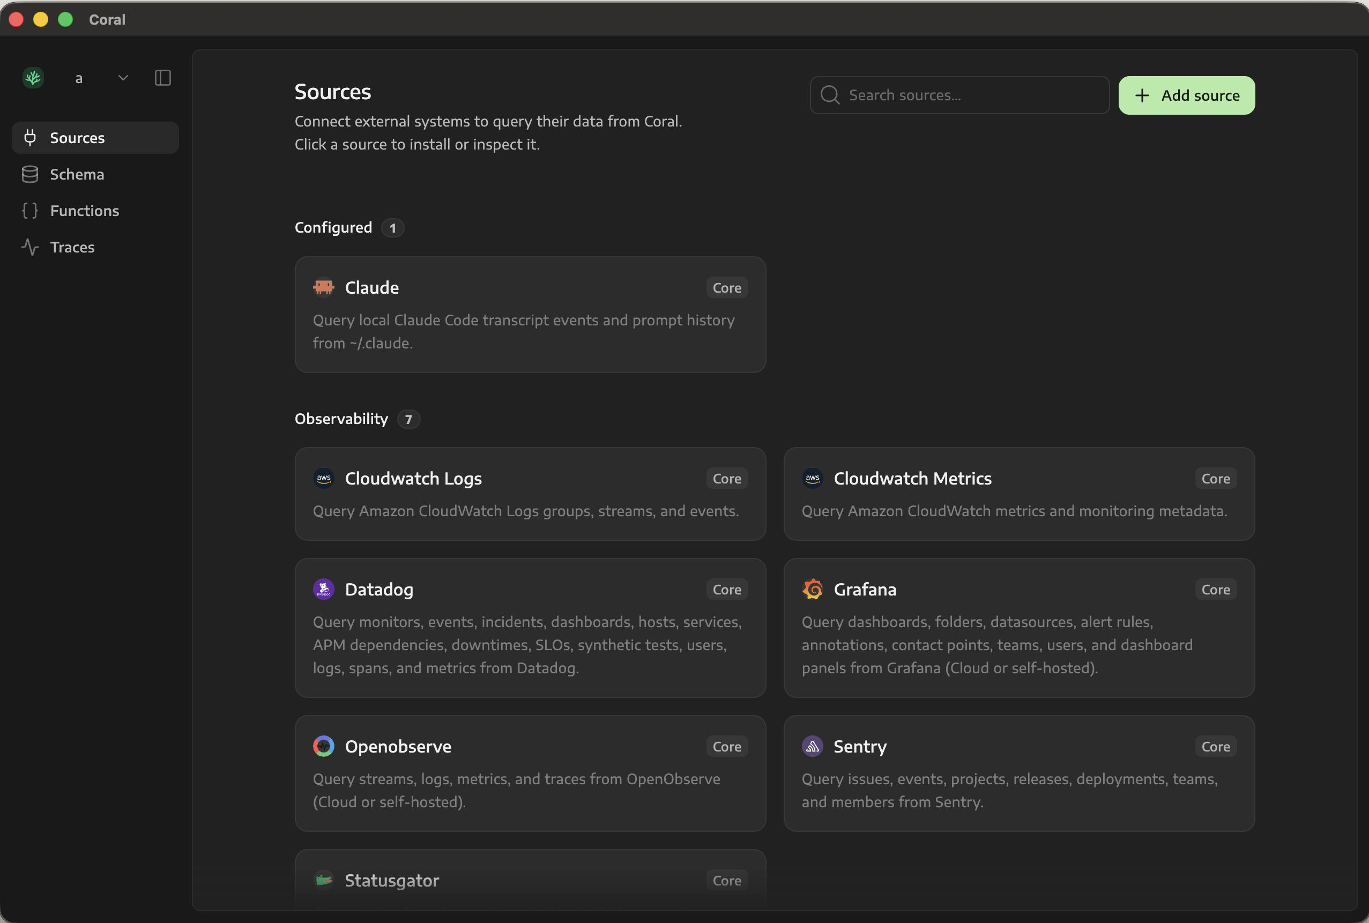Click the Core badge on Claude card
This screenshot has width=1369, height=923.
727,287
